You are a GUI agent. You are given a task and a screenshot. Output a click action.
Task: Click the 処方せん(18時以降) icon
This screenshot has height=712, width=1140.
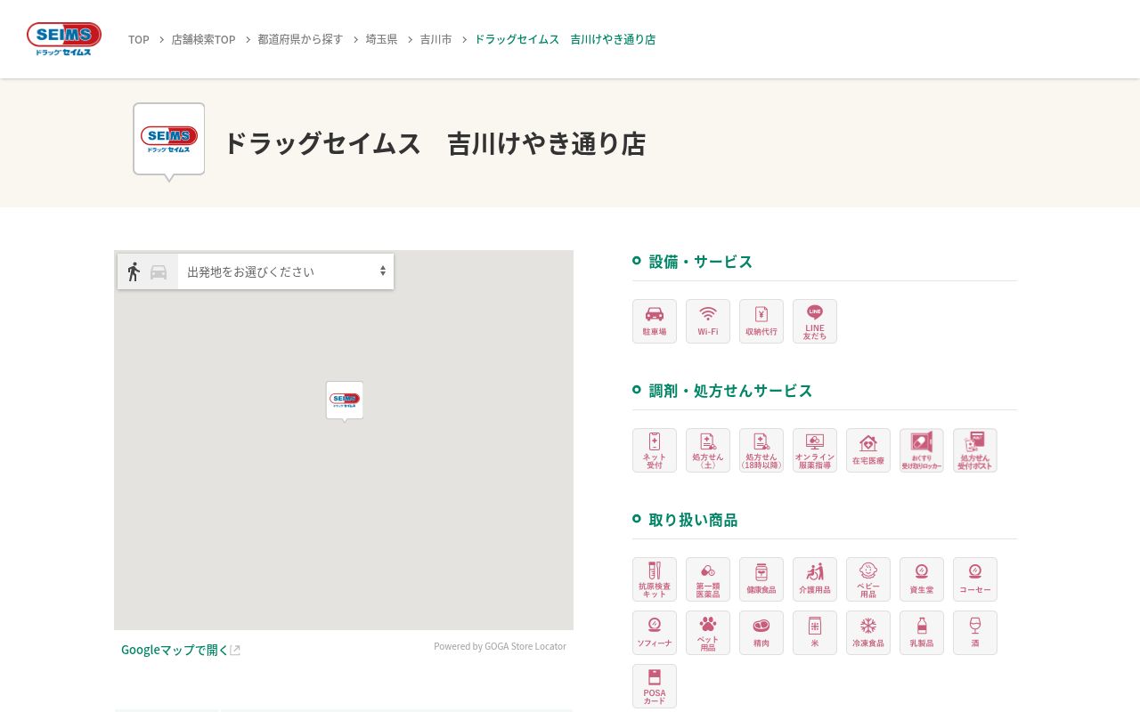pos(761,450)
